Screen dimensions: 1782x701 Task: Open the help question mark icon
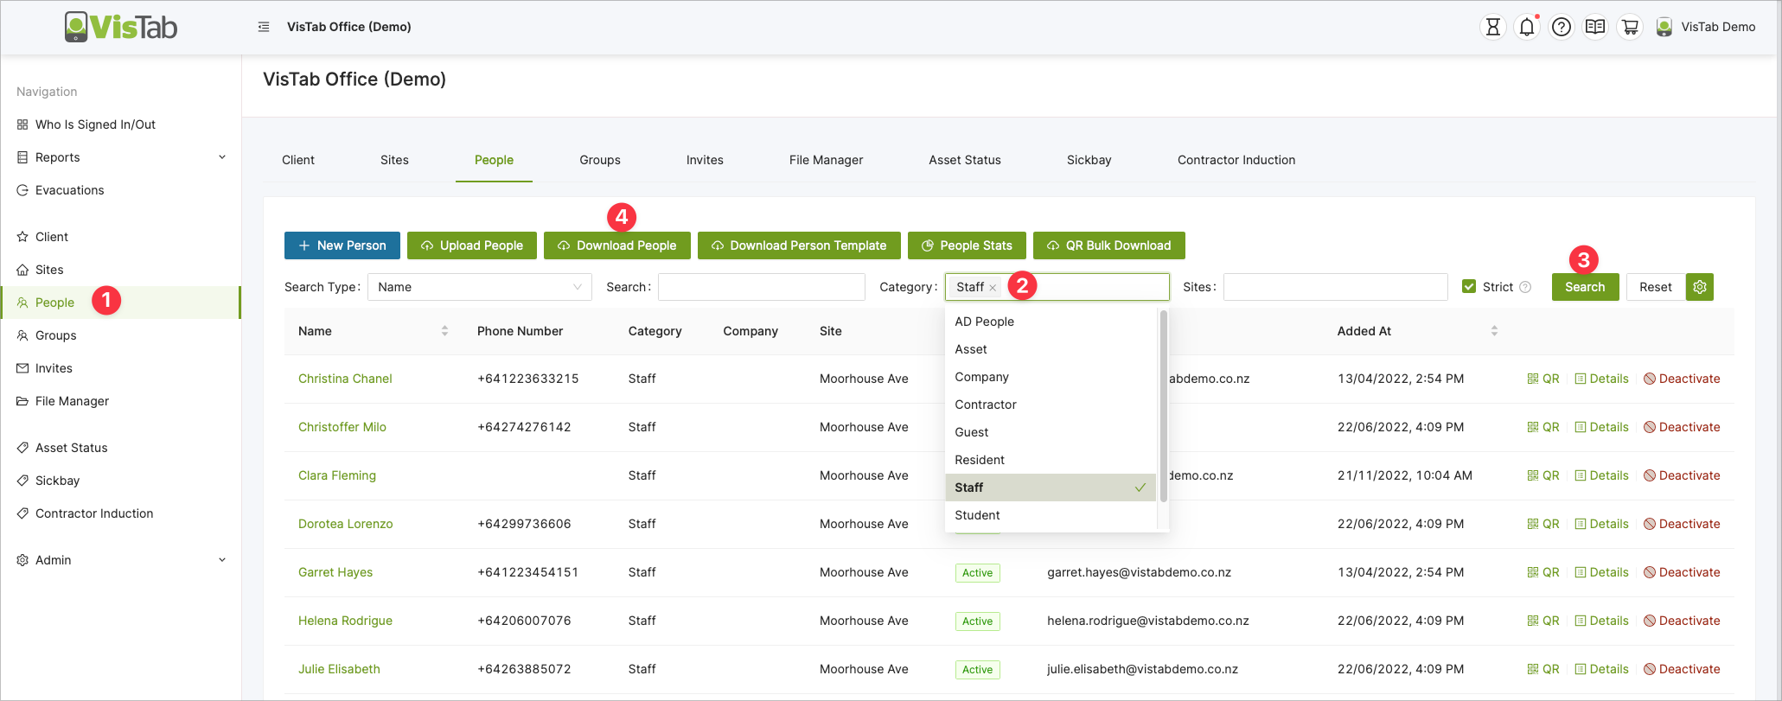point(1561,27)
